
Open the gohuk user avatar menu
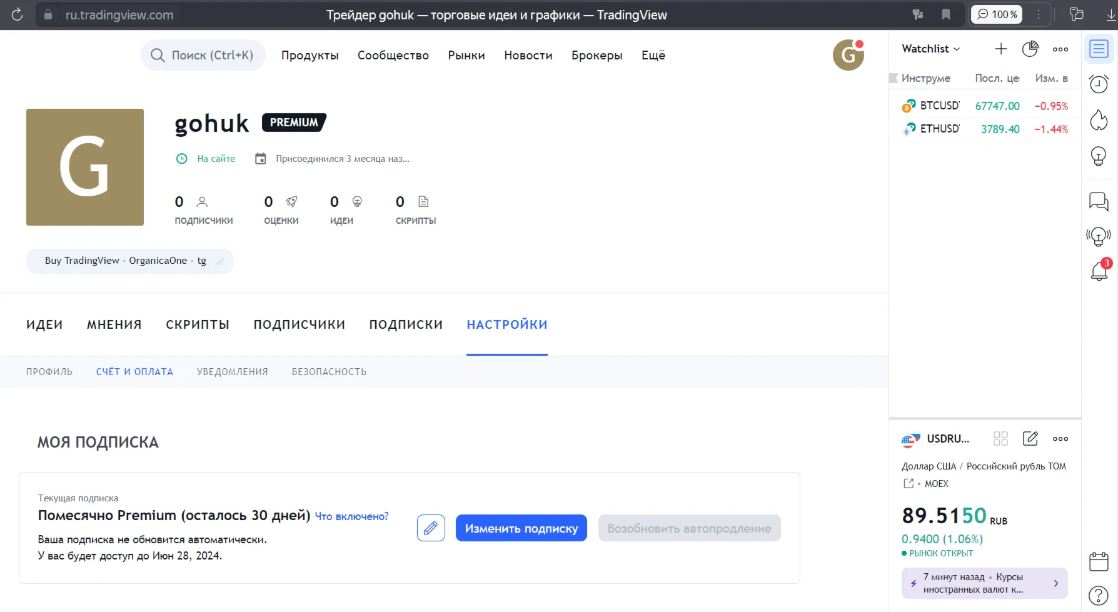pyautogui.click(x=849, y=55)
